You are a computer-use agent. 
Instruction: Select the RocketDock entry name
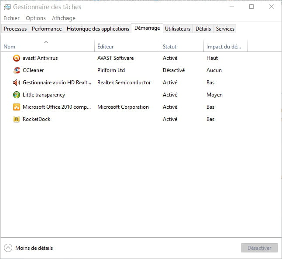(37, 119)
